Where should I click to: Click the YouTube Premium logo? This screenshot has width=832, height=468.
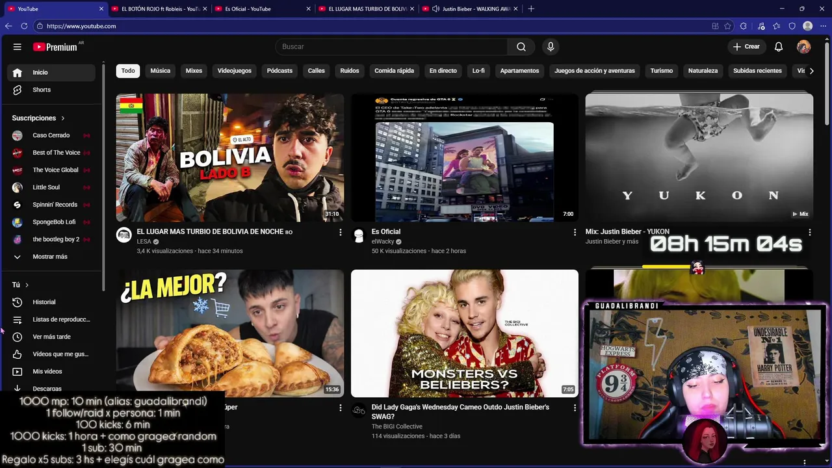pos(57,47)
